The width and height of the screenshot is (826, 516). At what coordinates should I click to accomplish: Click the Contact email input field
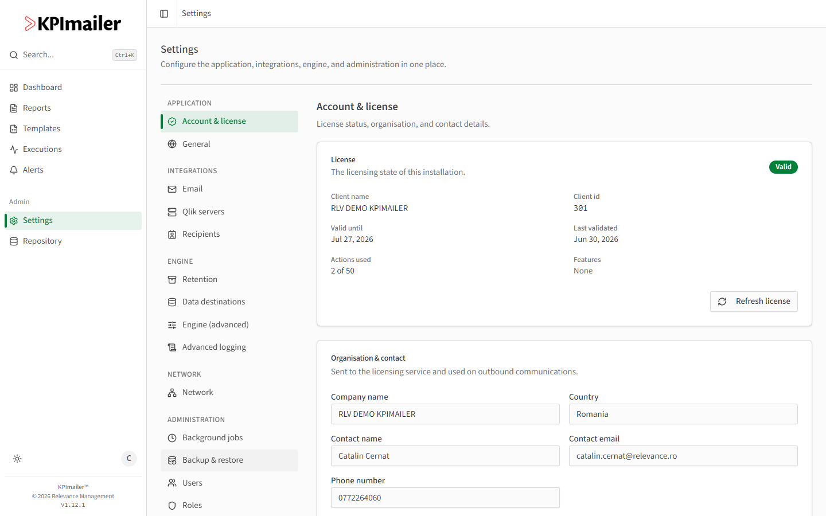coord(683,456)
